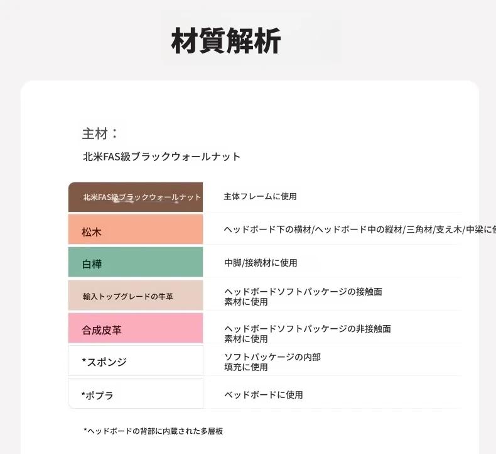
Task: Click the footnote about ヘッドボードの背部に内蔵された多層板
Action: [x=153, y=431]
